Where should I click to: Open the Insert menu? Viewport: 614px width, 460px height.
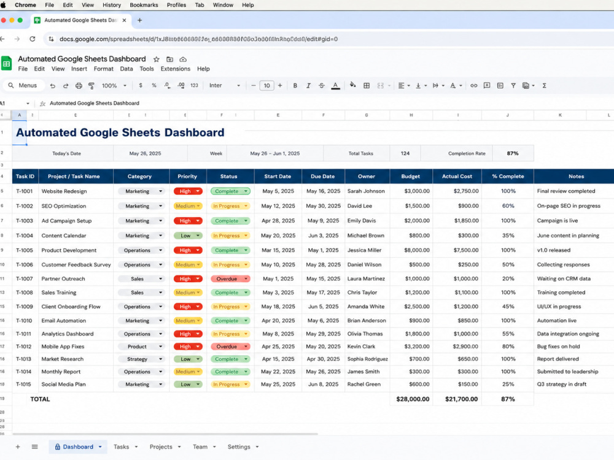click(x=79, y=69)
